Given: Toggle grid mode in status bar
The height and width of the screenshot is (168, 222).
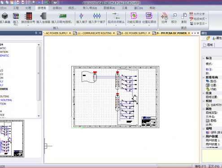Looking at the screenshot, I should coord(200,166).
